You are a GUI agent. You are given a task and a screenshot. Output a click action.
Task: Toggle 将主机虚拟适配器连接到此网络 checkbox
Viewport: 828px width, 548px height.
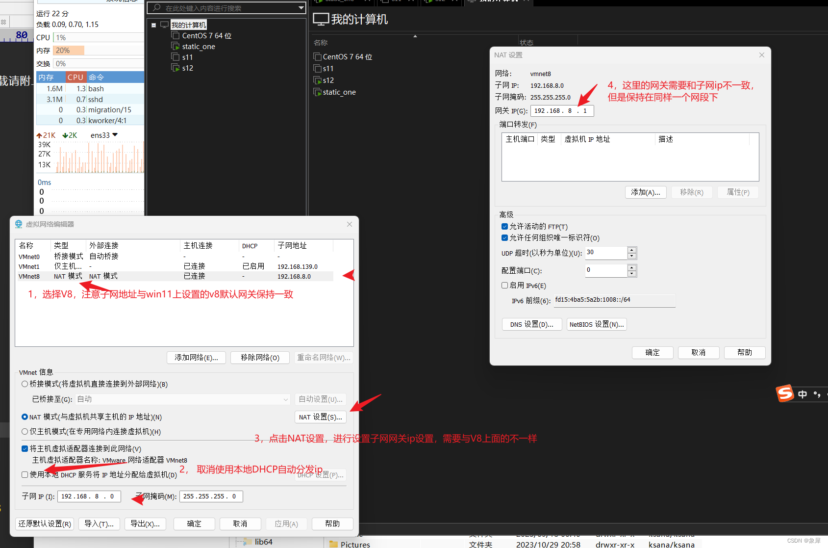[x=25, y=448]
